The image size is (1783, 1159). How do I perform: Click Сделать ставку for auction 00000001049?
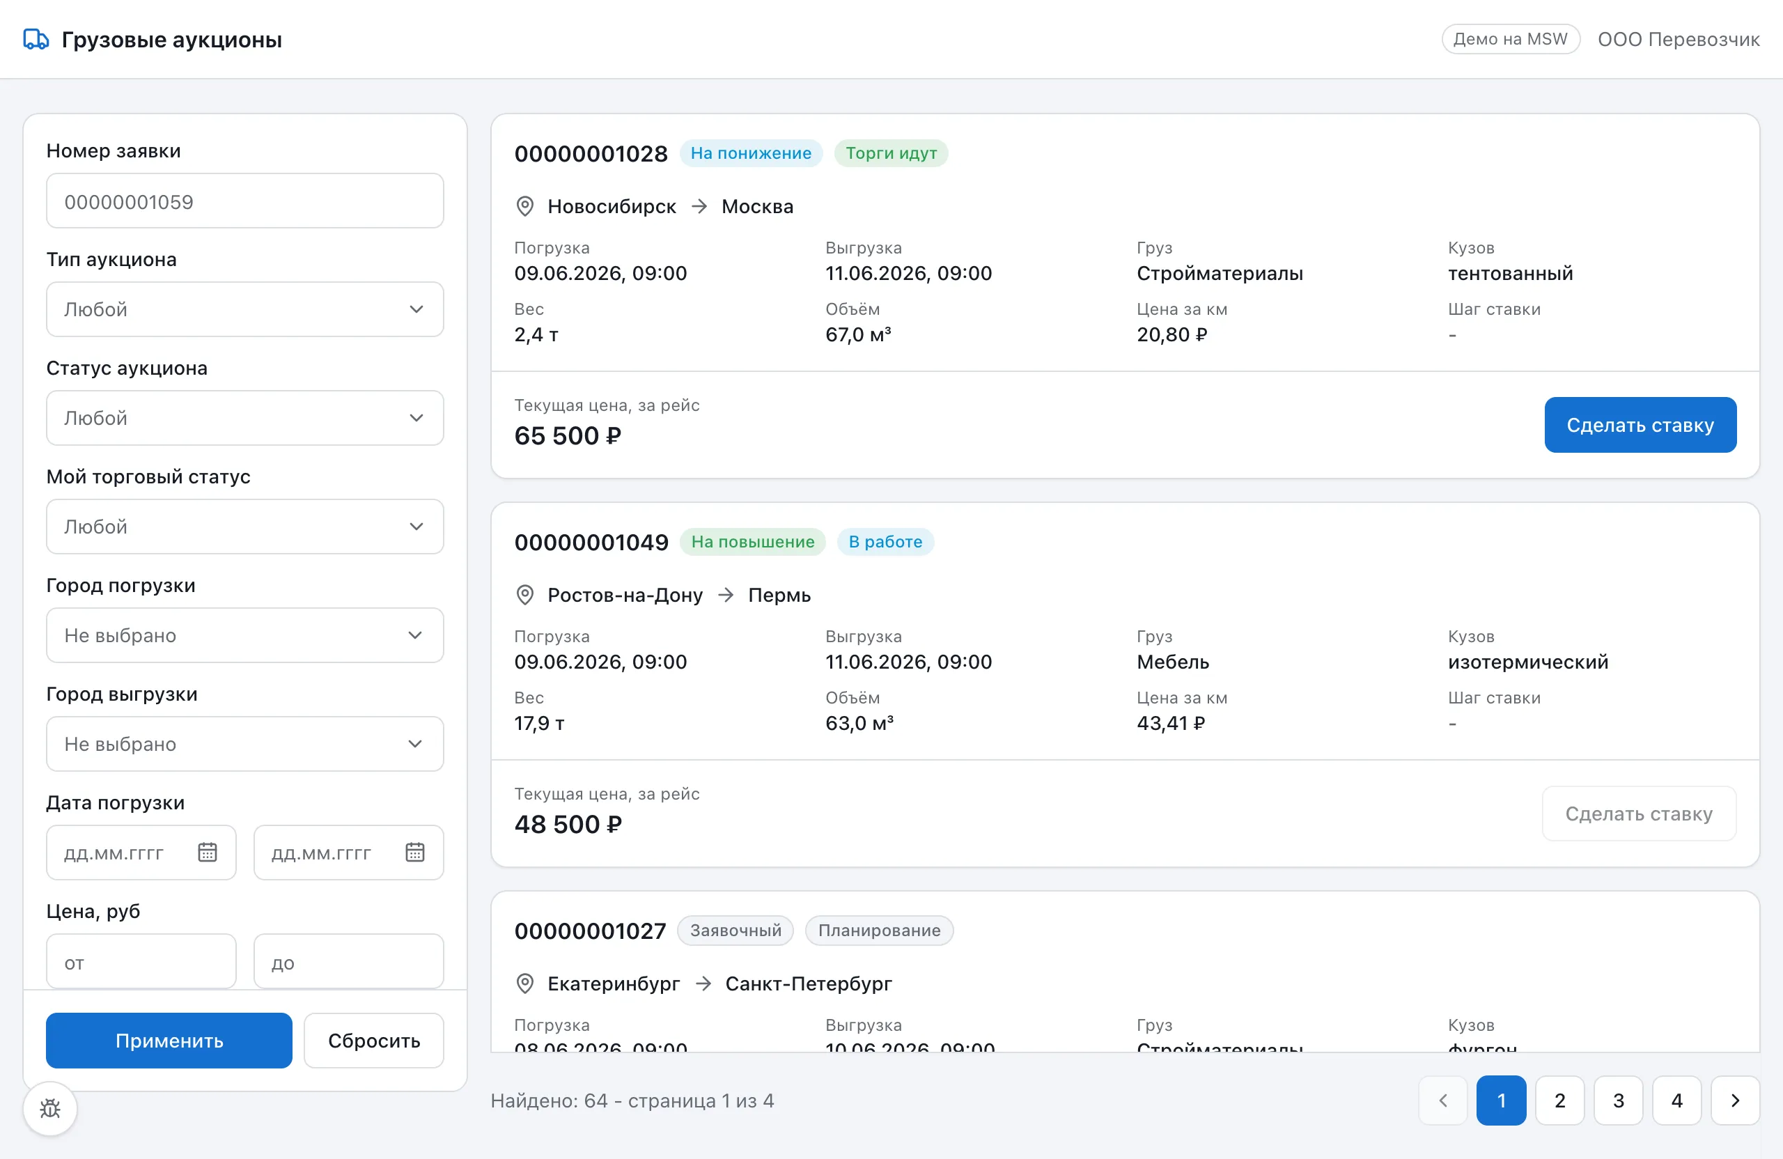tap(1639, 814)
